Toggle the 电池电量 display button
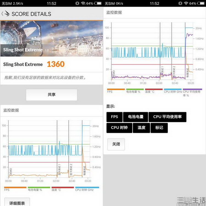This screenshot has height=206, width=206. [x=136, y=117]
